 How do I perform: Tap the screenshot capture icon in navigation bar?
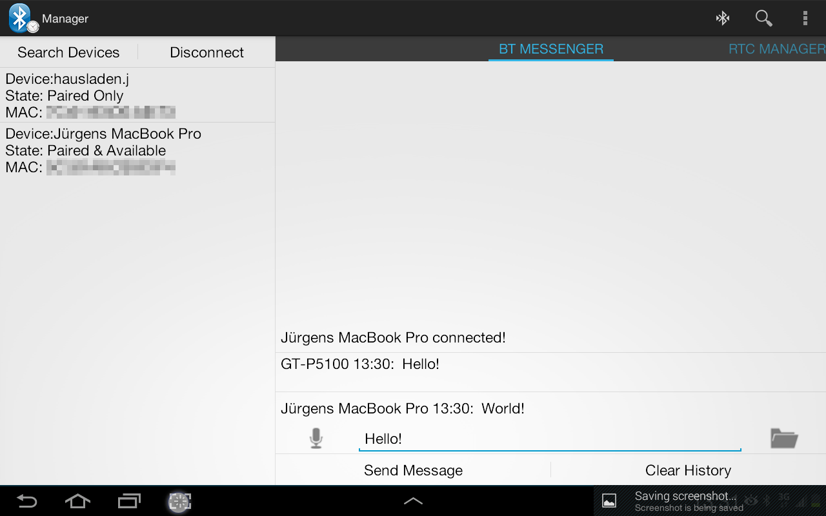(179, 501)
